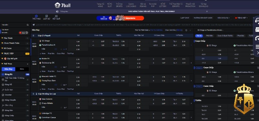Select the Hôm Nay toggle
259x121 pixels.
coord(8,69)
